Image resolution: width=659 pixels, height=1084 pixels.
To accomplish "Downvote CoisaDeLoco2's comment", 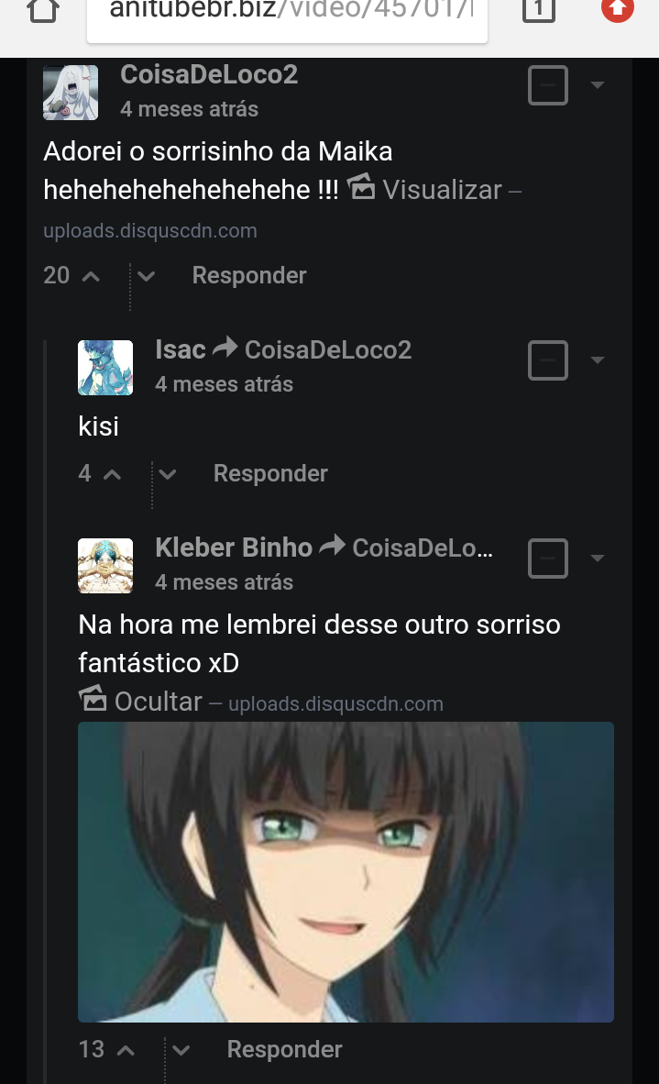I will (146, 276).
